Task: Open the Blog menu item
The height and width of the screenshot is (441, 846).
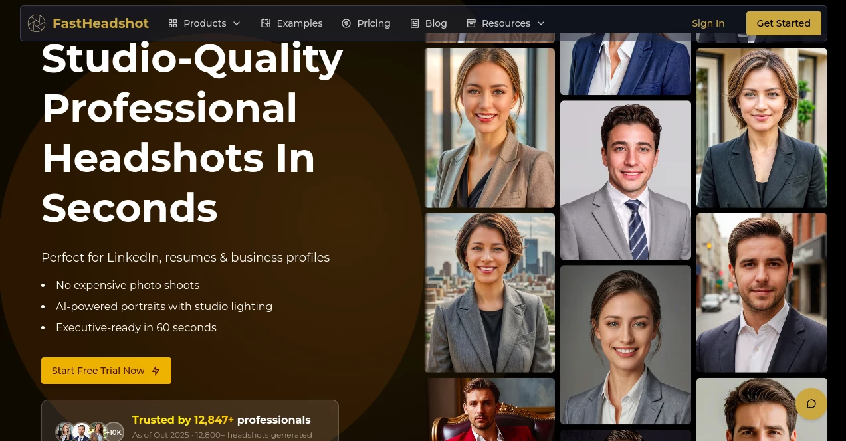Action: [x=436, y=23]
